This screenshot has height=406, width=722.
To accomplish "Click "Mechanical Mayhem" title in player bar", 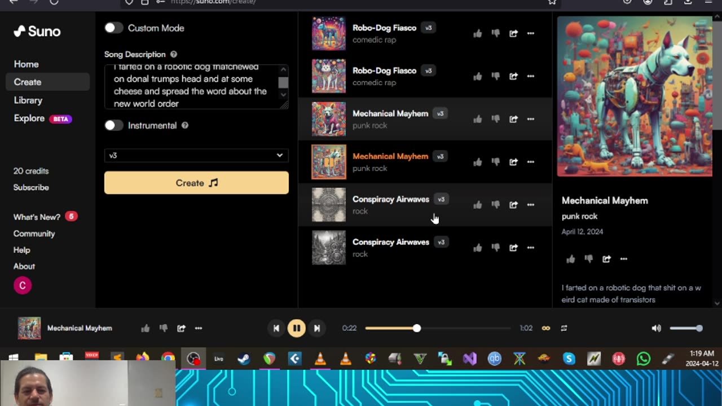I will click(x=80, y=328).
